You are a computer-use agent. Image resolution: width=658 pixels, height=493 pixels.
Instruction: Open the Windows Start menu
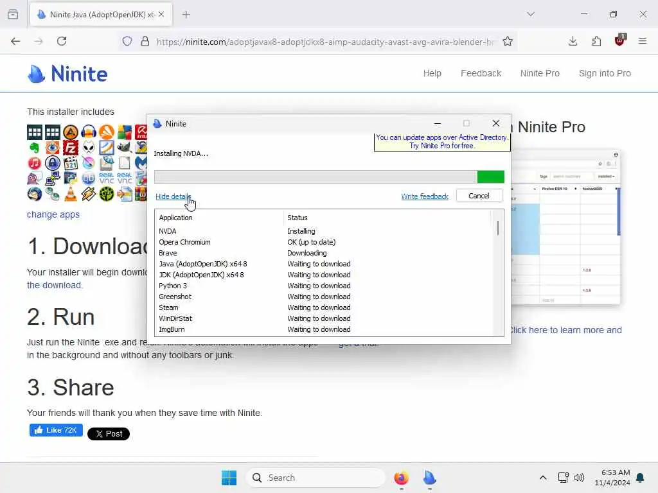click(229, 478)
